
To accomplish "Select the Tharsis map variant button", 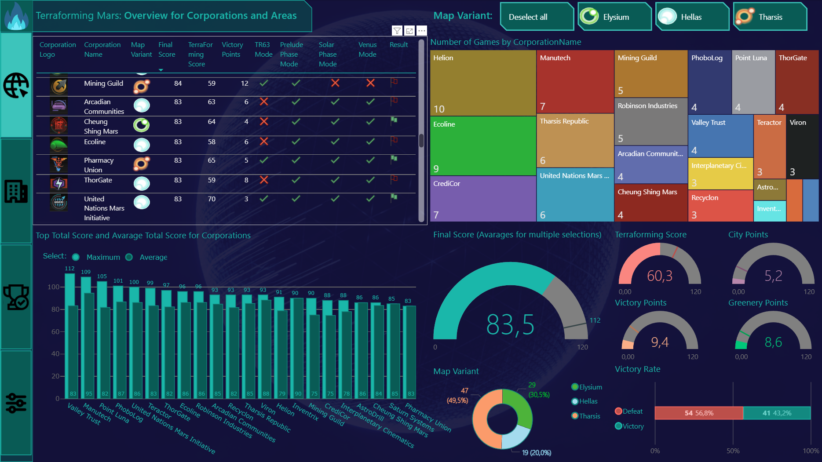I will 770,16.
